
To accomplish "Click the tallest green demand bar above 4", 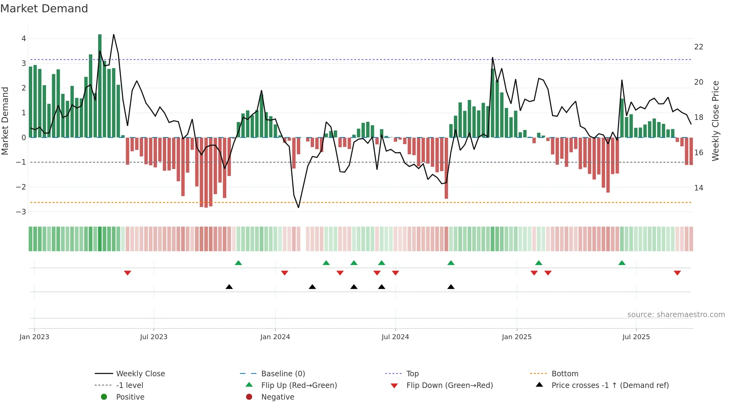I will [100, 86].
